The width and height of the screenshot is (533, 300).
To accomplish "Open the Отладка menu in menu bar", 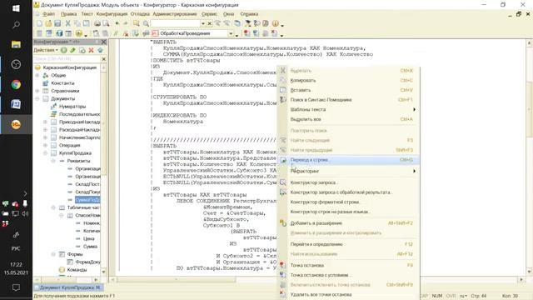I will point(140,14).
